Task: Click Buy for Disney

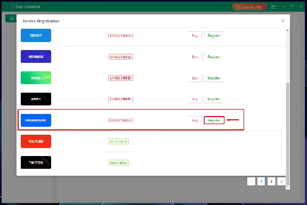Action: click(195, 35)
